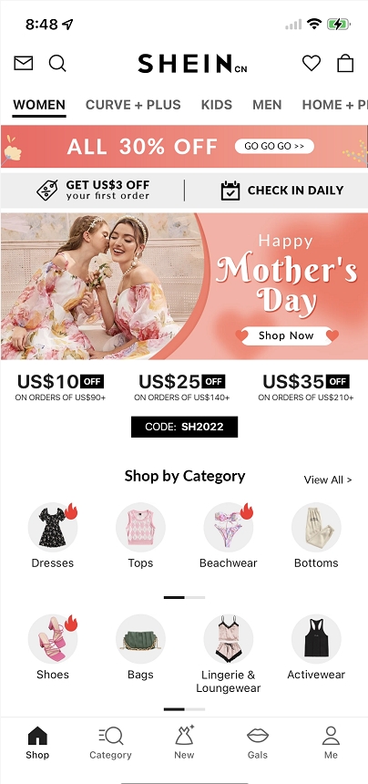Select the Dresses category icon
This screenshot has width=368, height=784.
point(53,527)
